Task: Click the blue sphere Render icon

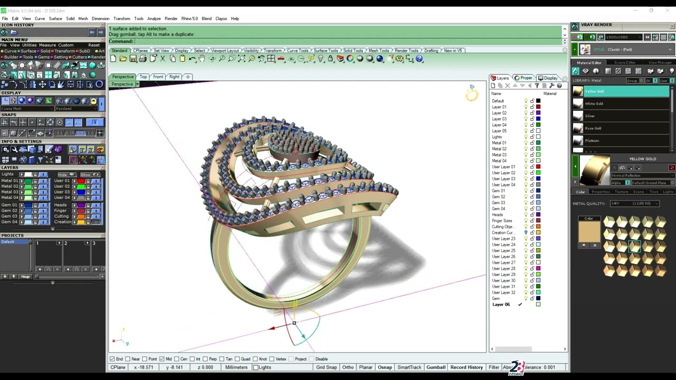Action: (380, 59)
